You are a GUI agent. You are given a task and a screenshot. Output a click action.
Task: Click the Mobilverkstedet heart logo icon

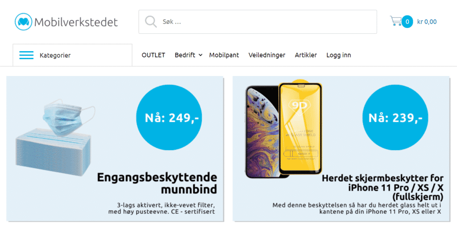click(x=23, y=22)
